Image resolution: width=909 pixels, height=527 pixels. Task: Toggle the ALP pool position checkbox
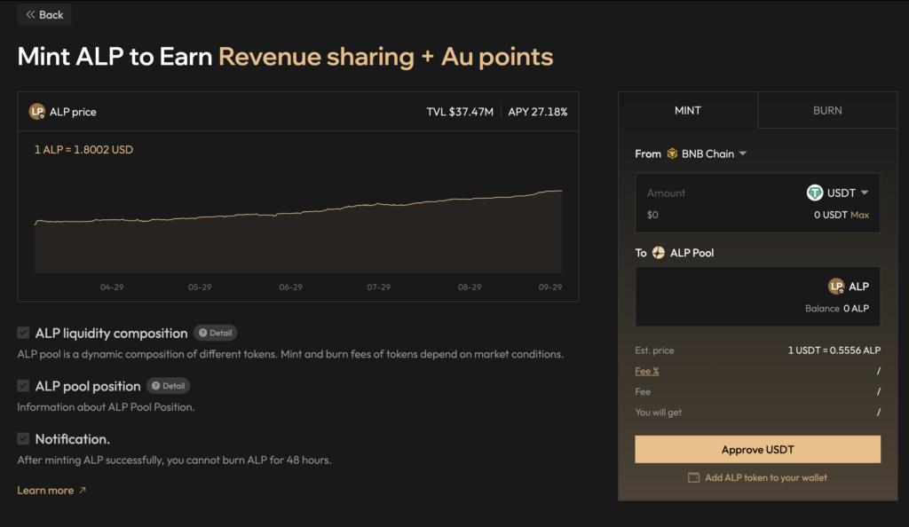point(23,386)
